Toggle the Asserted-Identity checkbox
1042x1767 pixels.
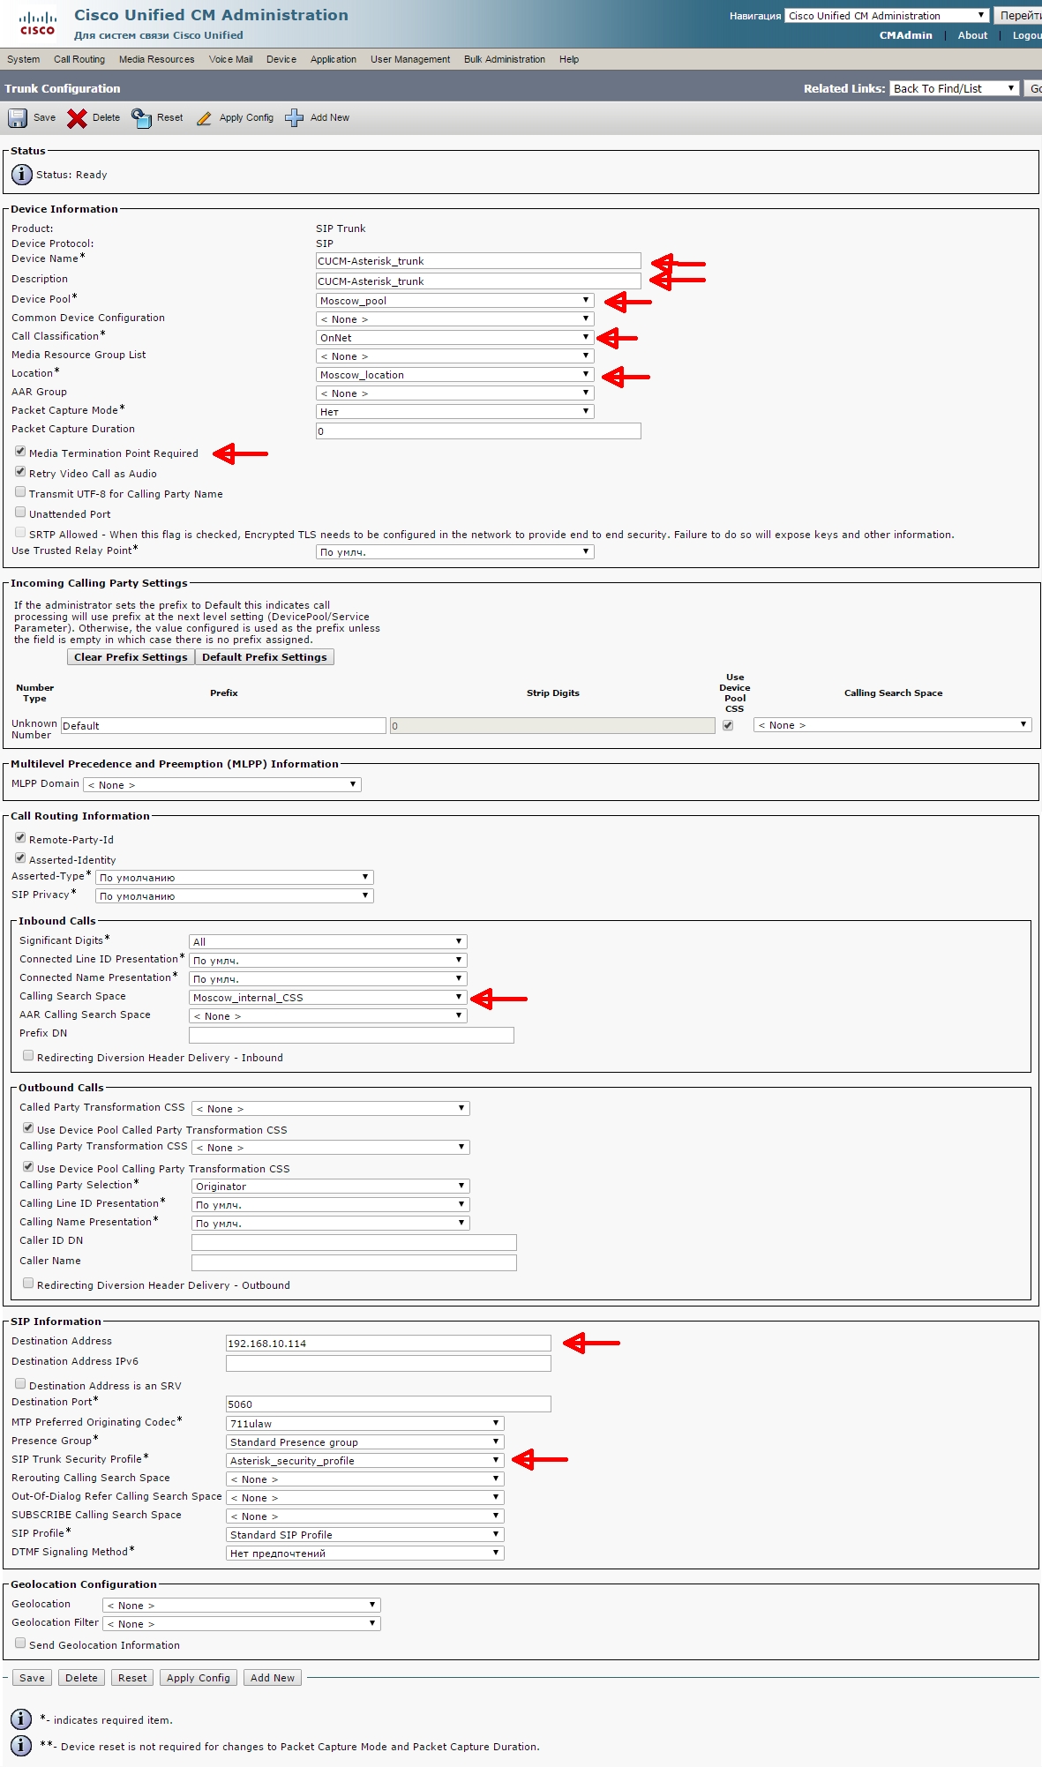coord(20,858)
